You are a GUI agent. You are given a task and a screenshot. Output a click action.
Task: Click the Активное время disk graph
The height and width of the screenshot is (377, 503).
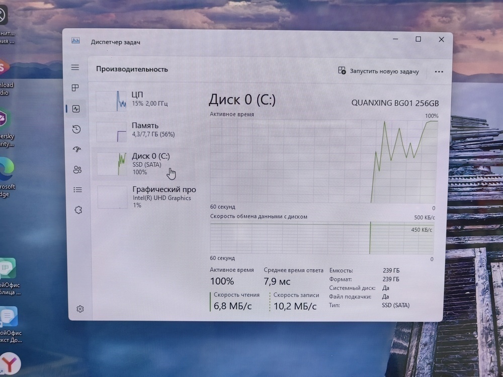coord(323,161)
